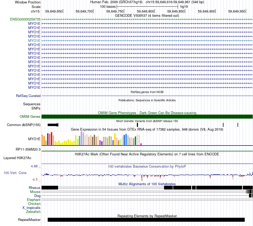Click the green ENSG00000259735 transcript line

147,19
